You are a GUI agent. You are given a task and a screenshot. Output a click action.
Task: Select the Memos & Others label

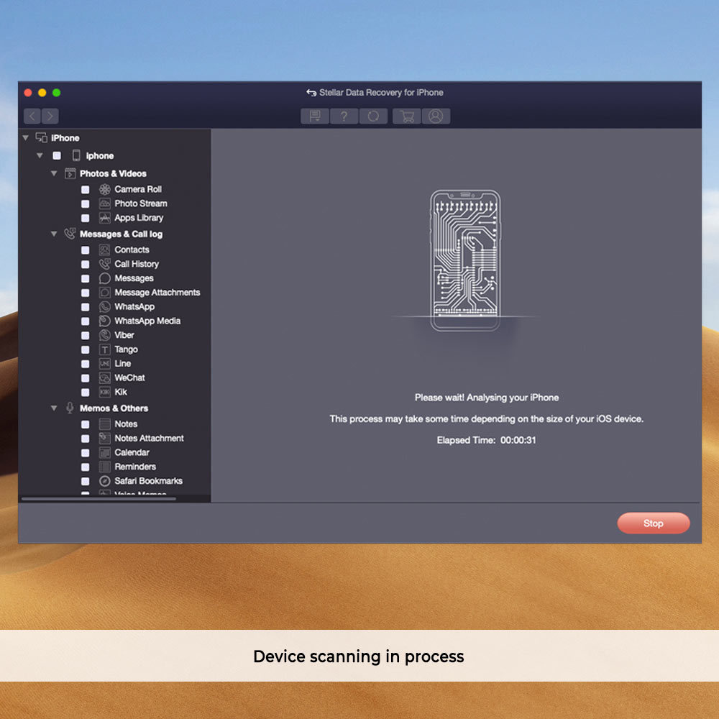pos(114,408)
